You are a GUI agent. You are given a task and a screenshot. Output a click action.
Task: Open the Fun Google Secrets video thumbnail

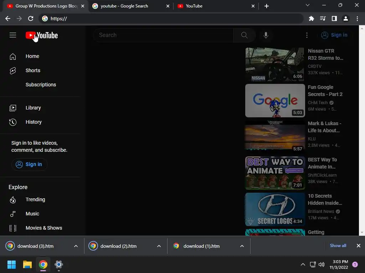tap(275, 101)
